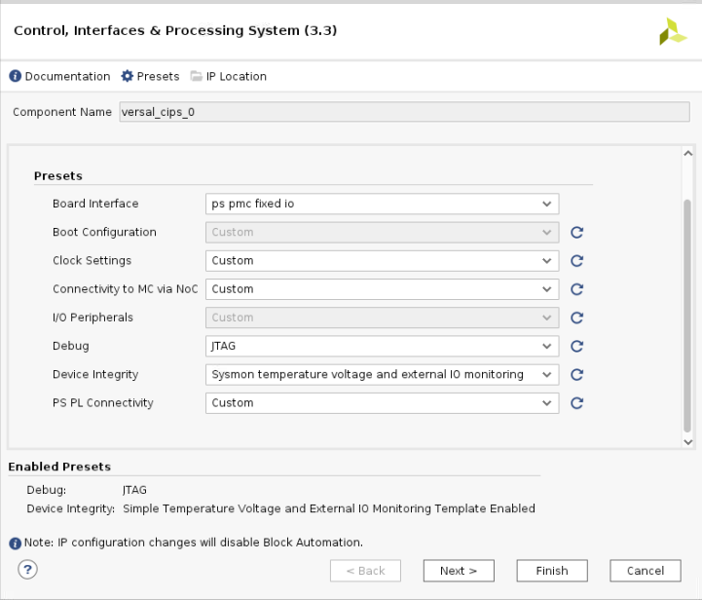
Task: Open the PS PL Connectivity dropdown
Action: 382,403
